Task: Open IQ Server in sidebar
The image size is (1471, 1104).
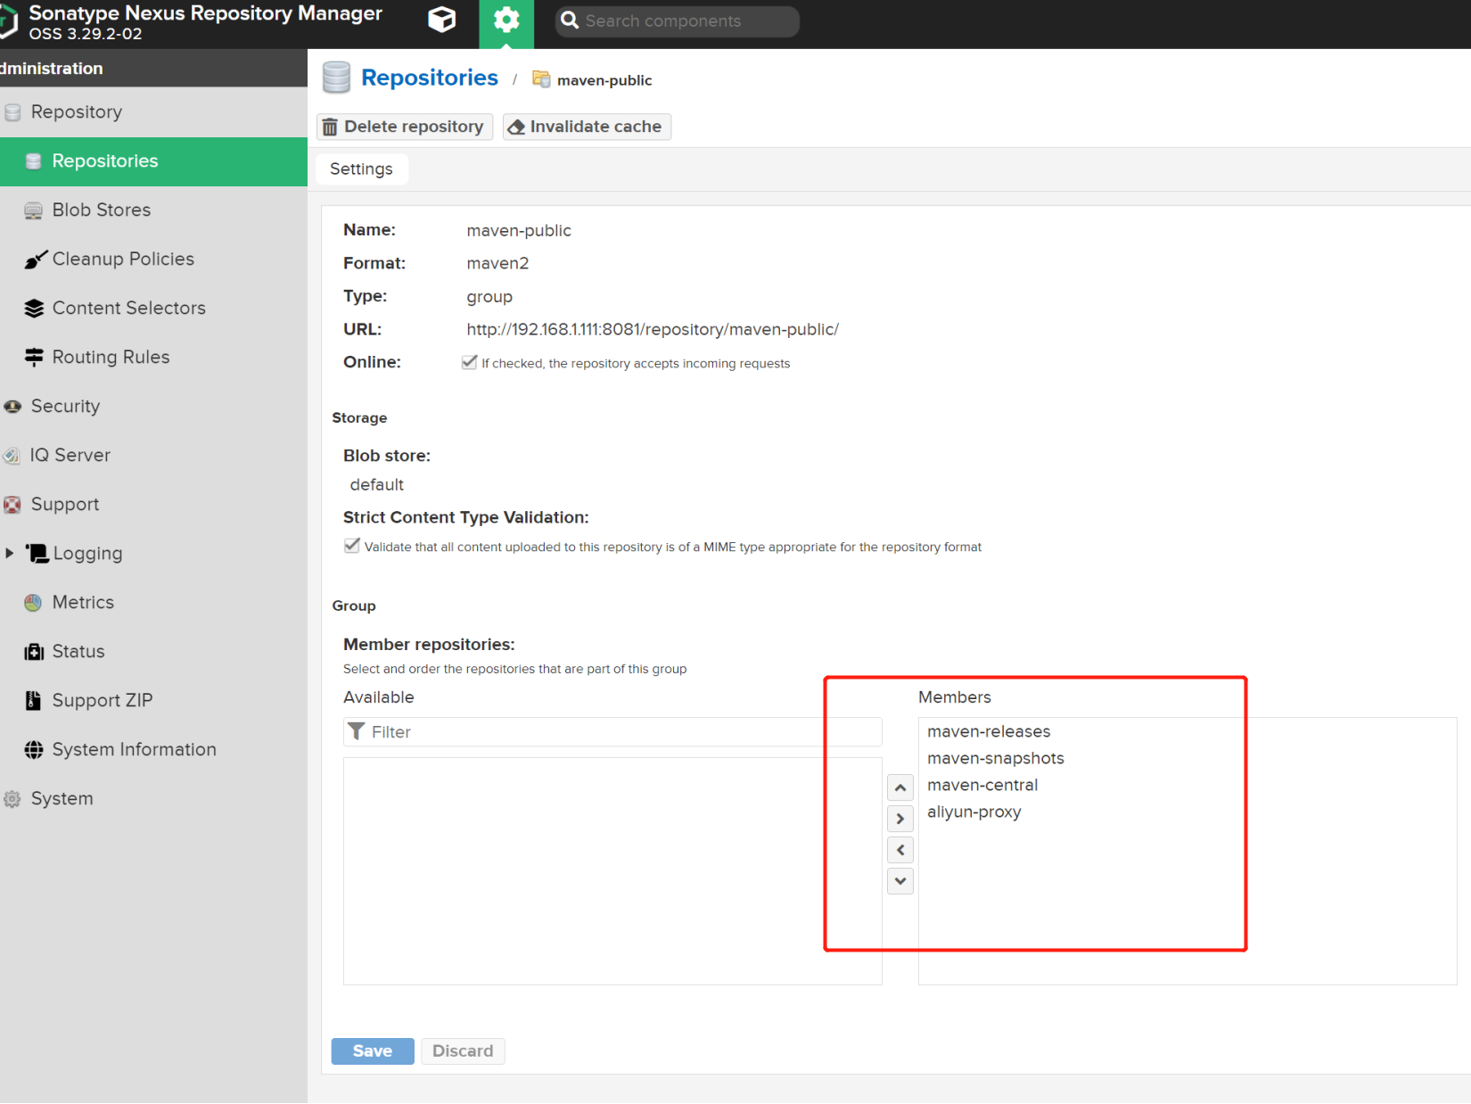Action: pos(153,456)
